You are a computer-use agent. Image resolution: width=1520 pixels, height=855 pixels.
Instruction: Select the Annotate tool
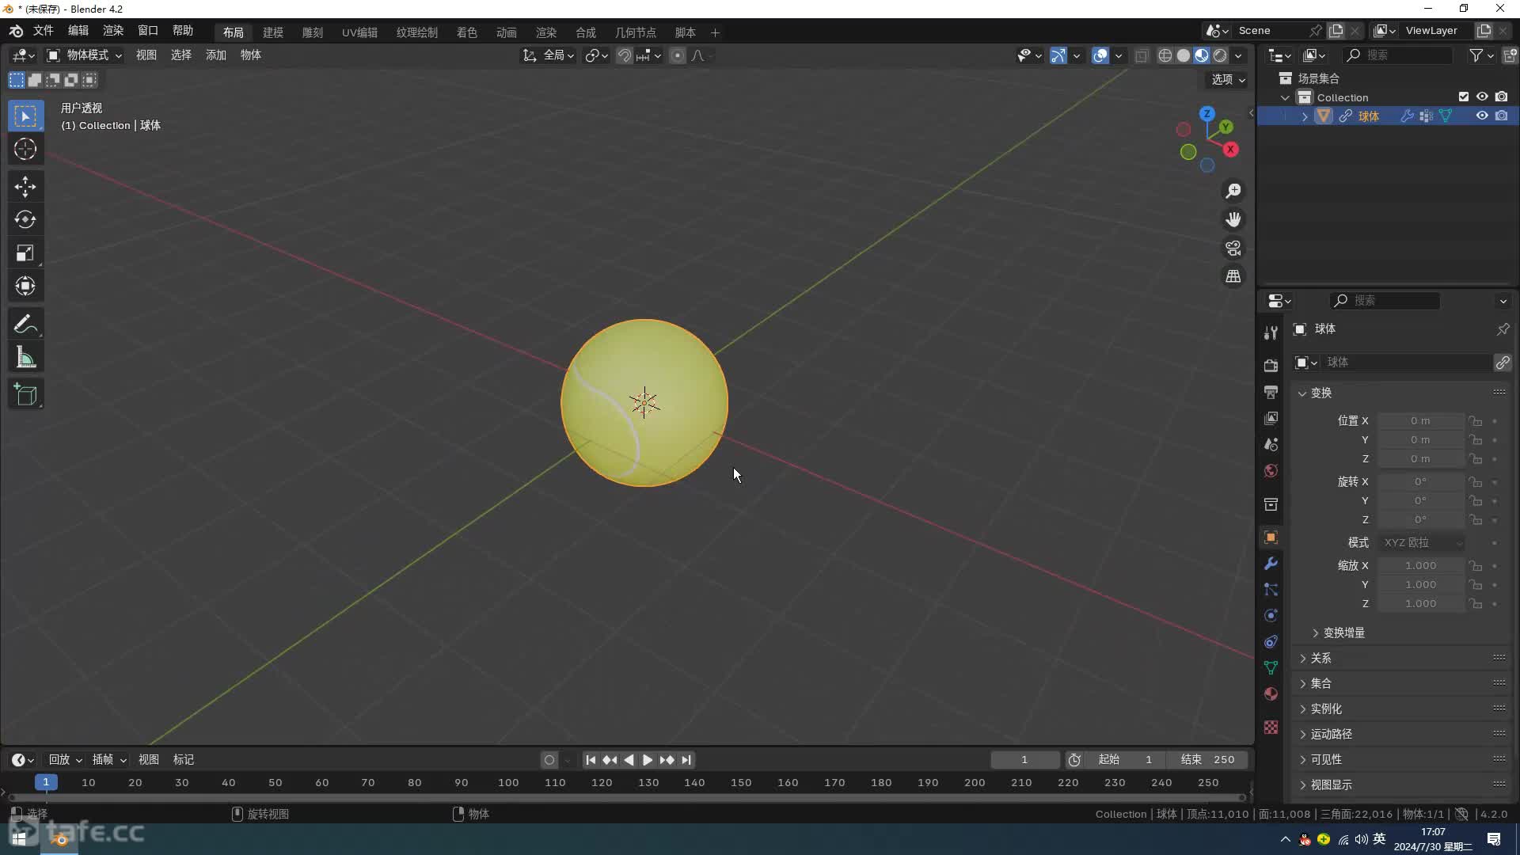point(25,325)
